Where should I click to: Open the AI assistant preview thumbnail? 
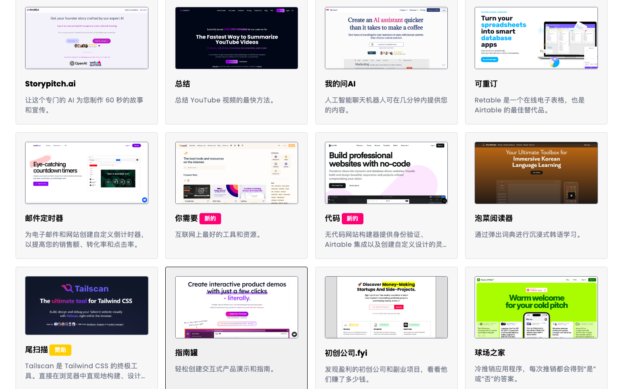click(386, 38)
